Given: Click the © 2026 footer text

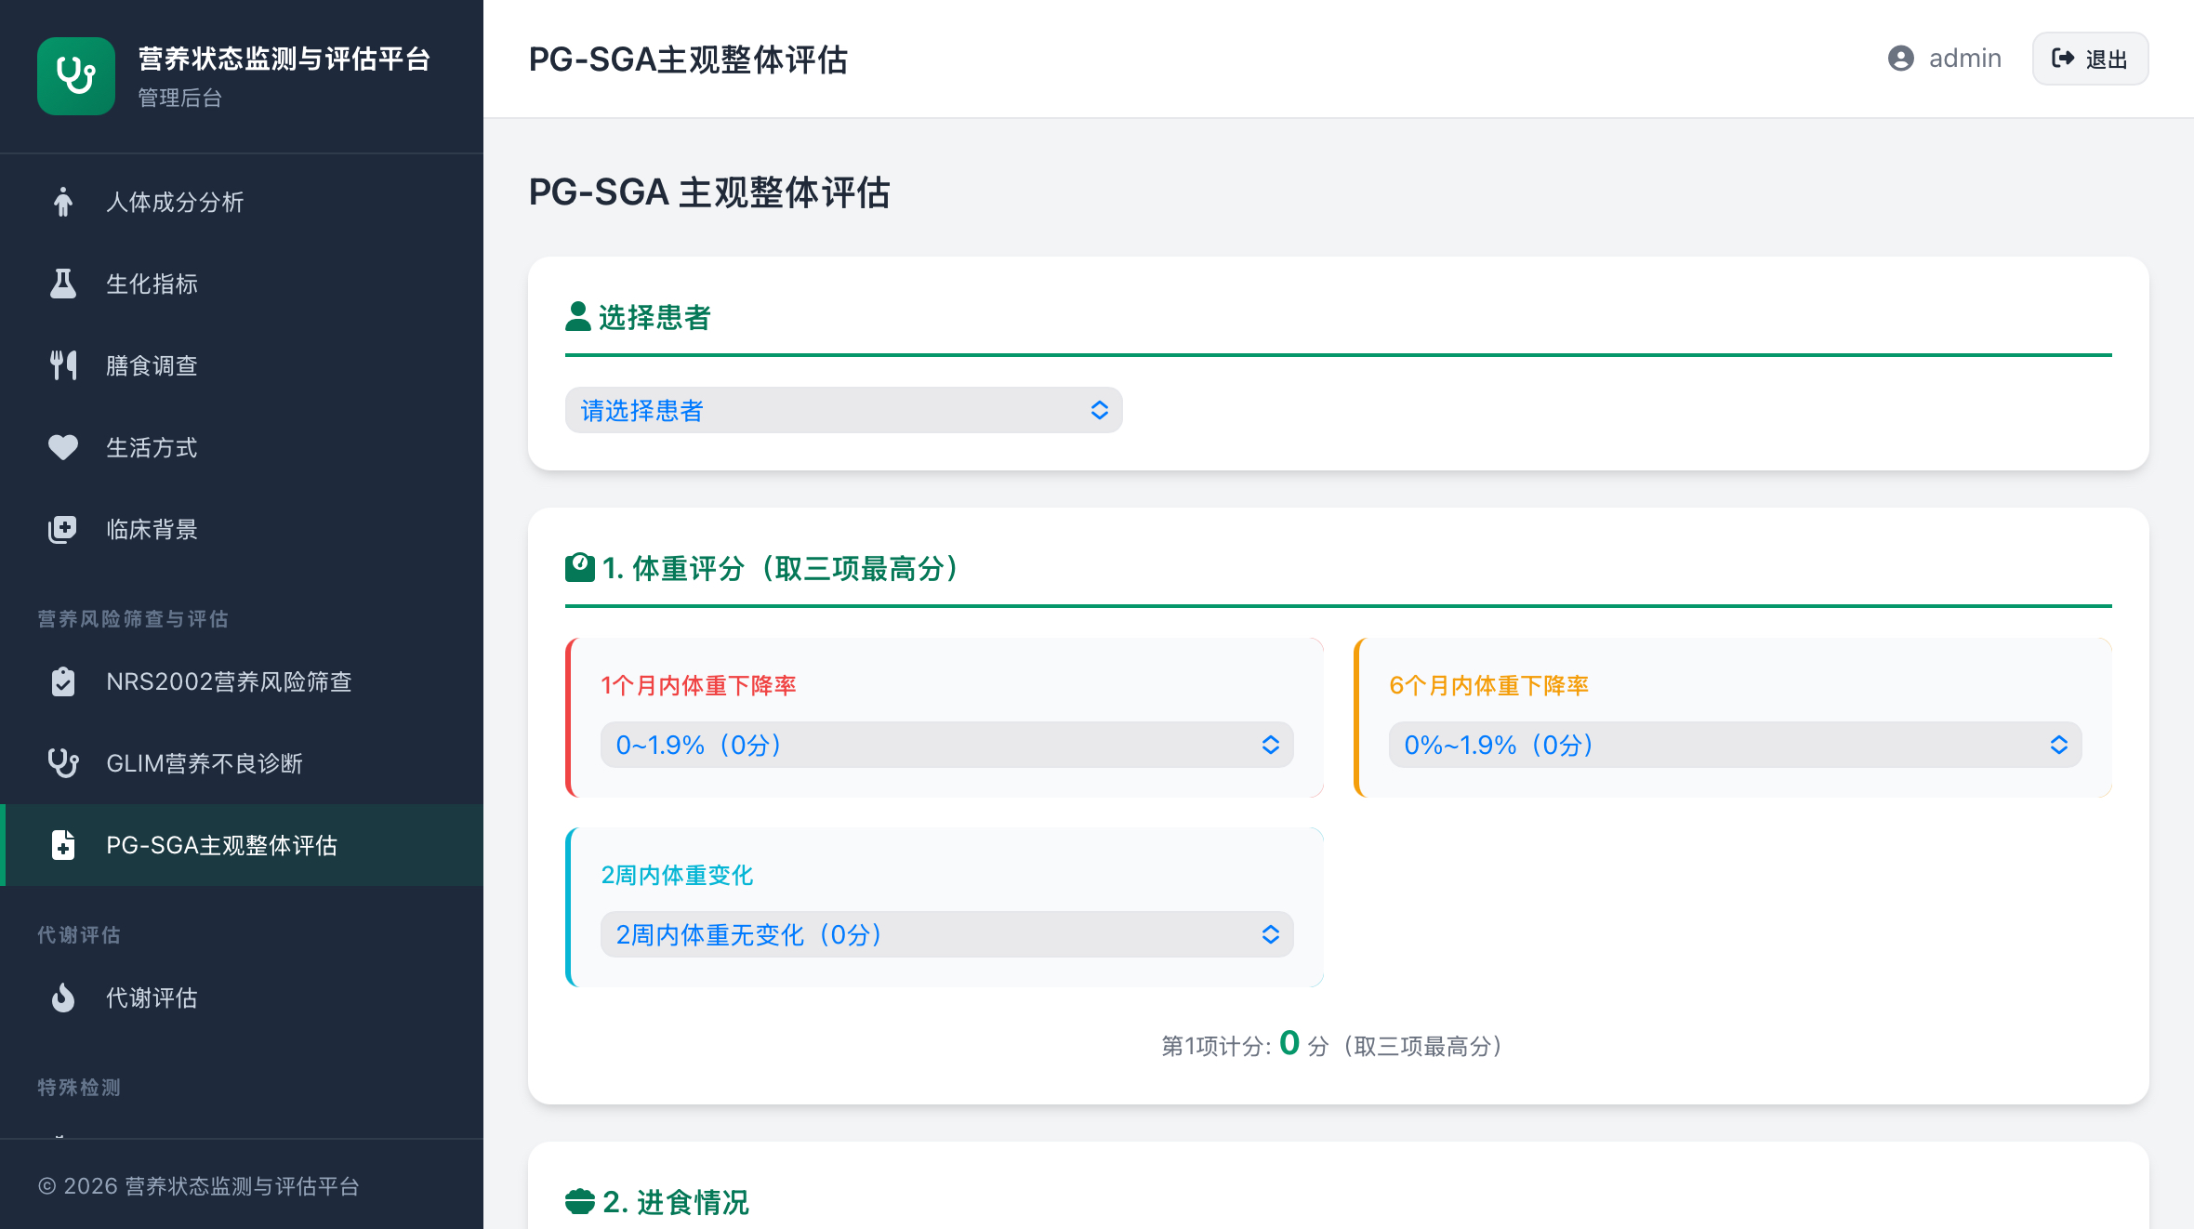Looking at the screenshot, I should 198,1185.
